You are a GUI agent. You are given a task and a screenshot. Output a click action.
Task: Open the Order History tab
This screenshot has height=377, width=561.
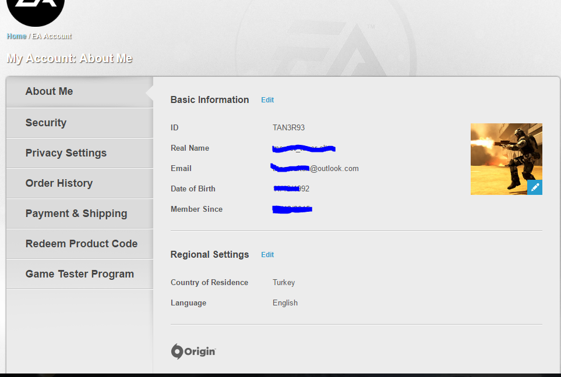(79, 183)
